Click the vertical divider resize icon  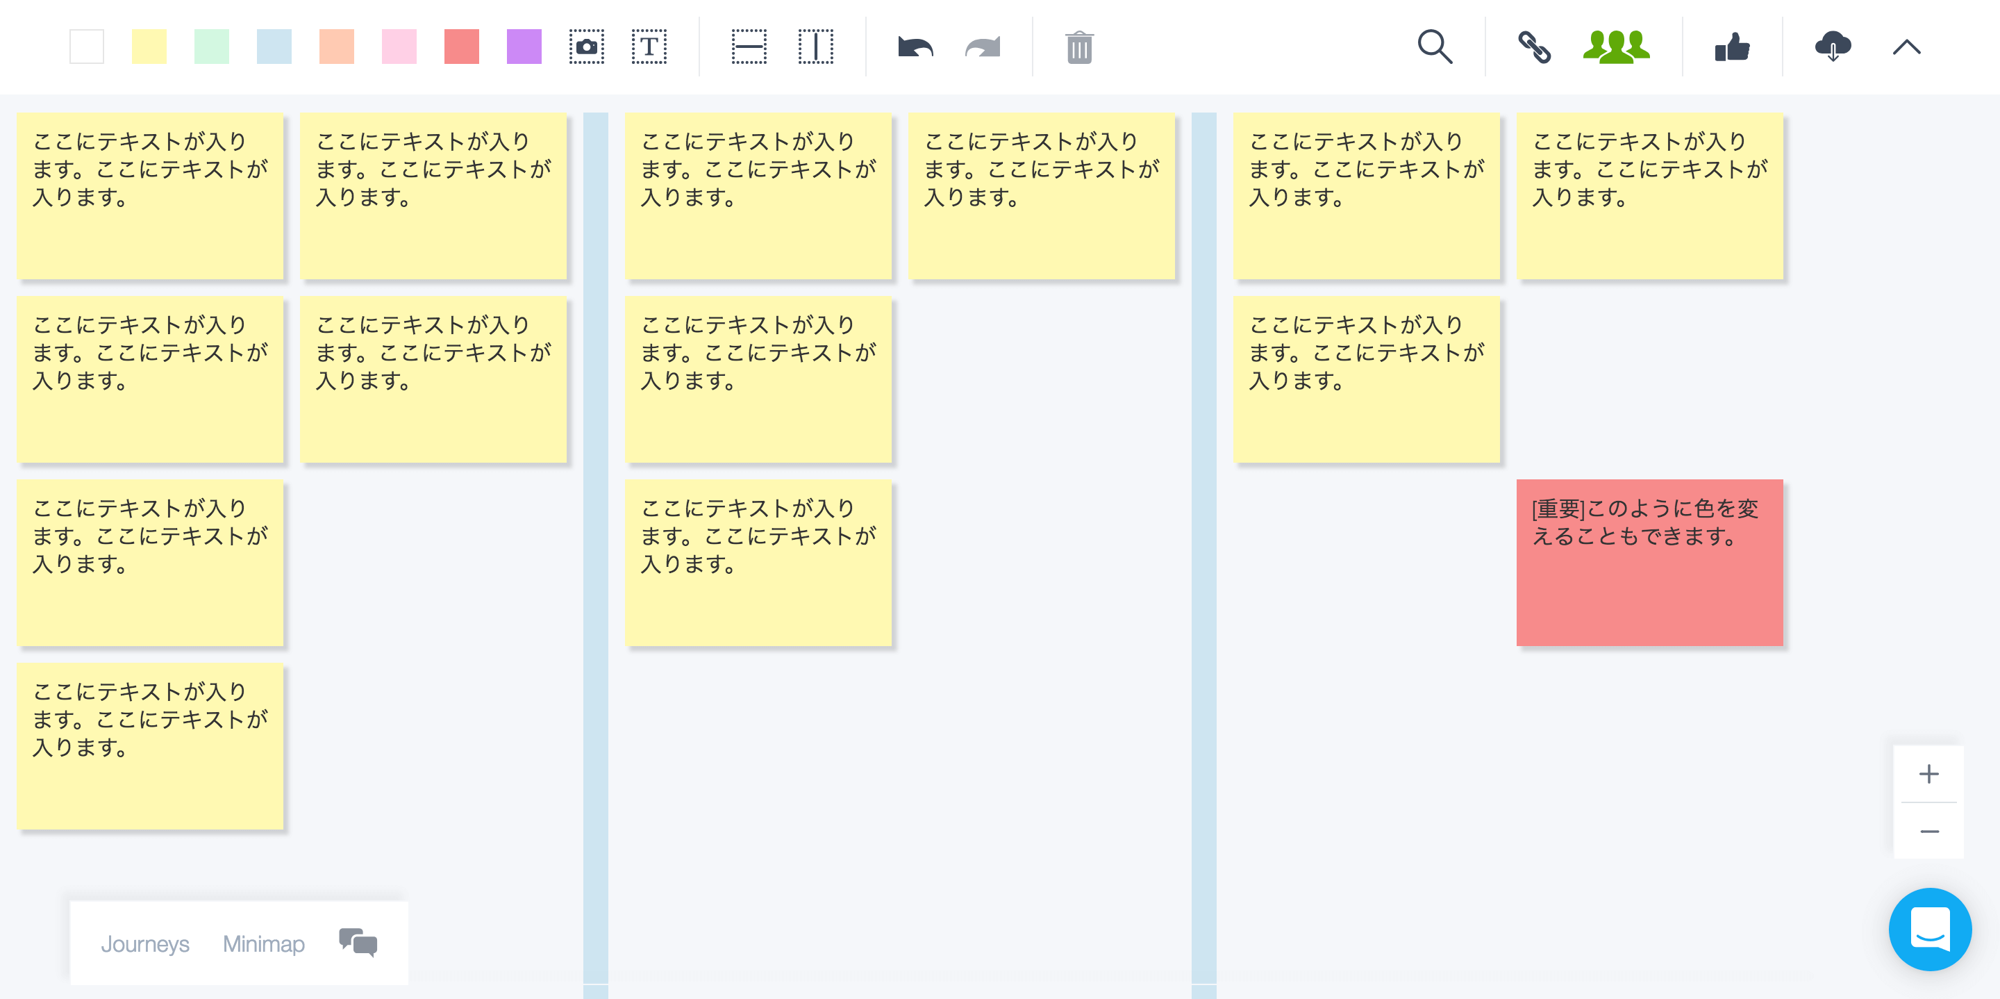pyautogui.click(x=817, y=49)
